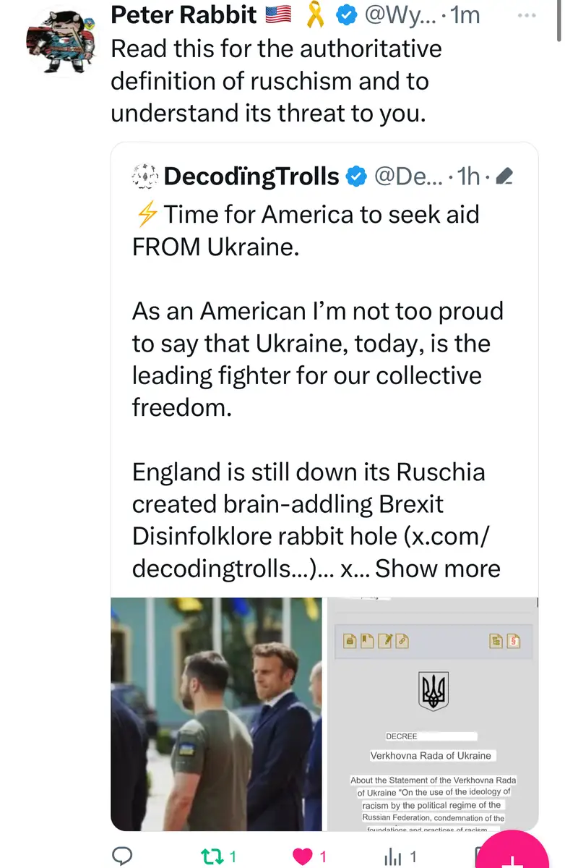565x868 pixels.
Task: Open the reply comment icon
Action: [122, 856]
